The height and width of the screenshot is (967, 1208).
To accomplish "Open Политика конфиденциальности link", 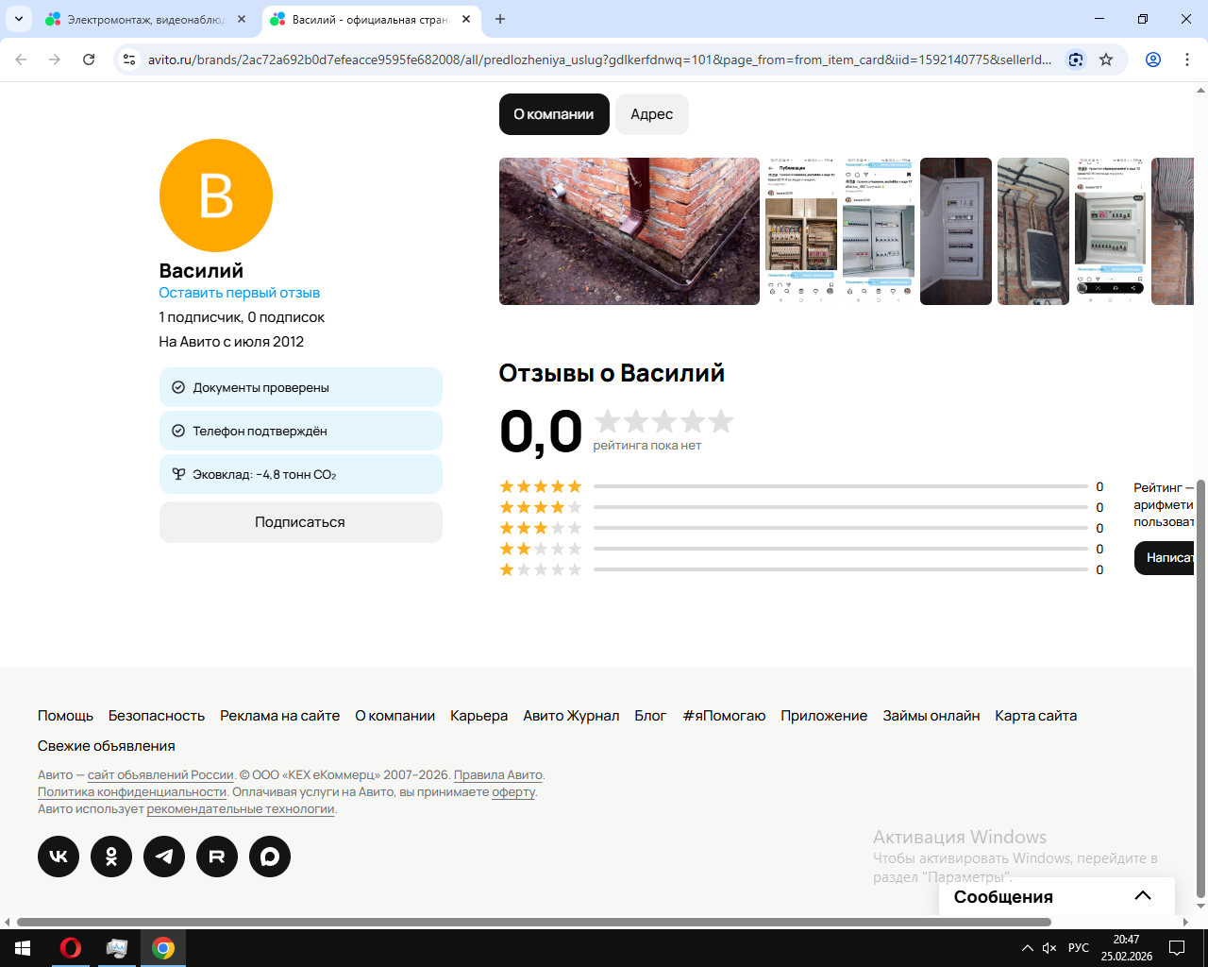I will click(x=132, y=792).
